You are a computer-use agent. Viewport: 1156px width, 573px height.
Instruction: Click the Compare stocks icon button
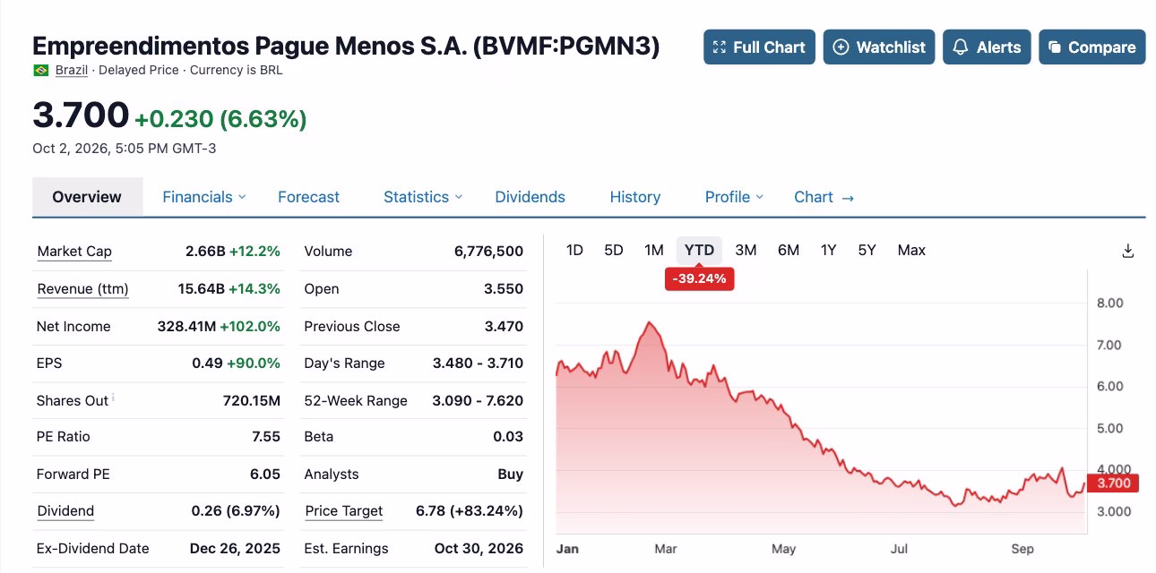[x=1091, y=47]
